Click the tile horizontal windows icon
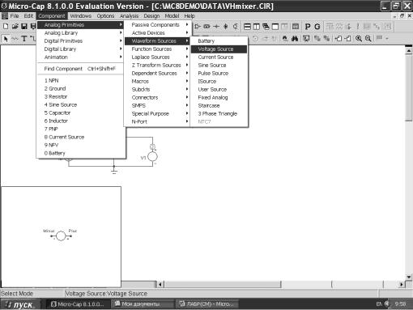 pyautogui.click(x=247, y=27)
